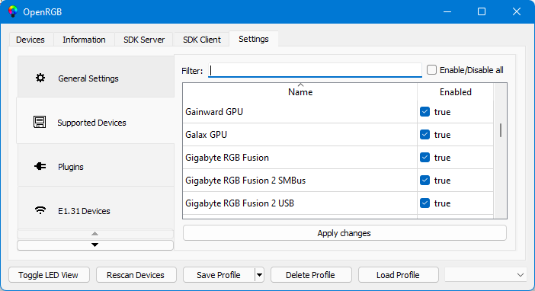Open the profile selection combo box

pyautogui.click(x=485, y=275)
